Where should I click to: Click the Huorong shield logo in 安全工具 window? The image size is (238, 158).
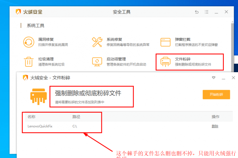[18, 12]
